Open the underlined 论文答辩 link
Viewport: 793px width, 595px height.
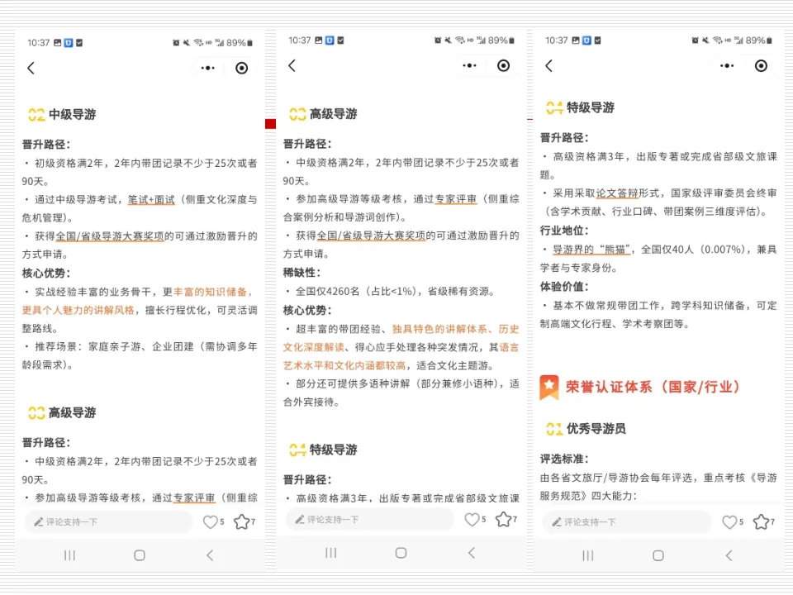[615, 194]
